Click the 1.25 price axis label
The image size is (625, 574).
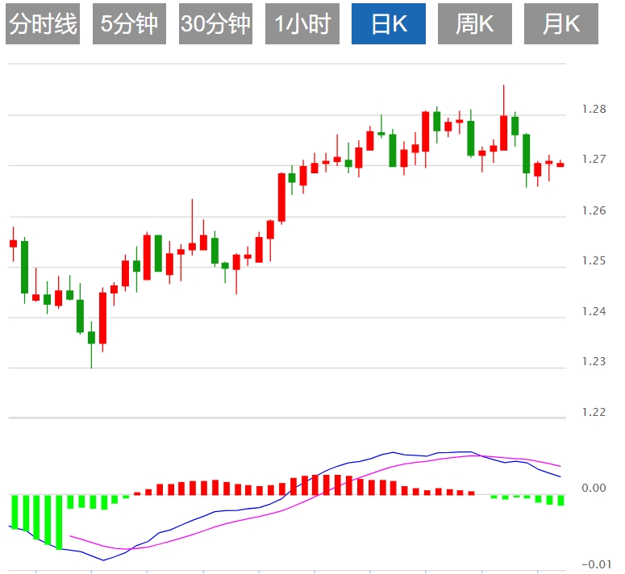pyautogui.click(x=593, y=260)
